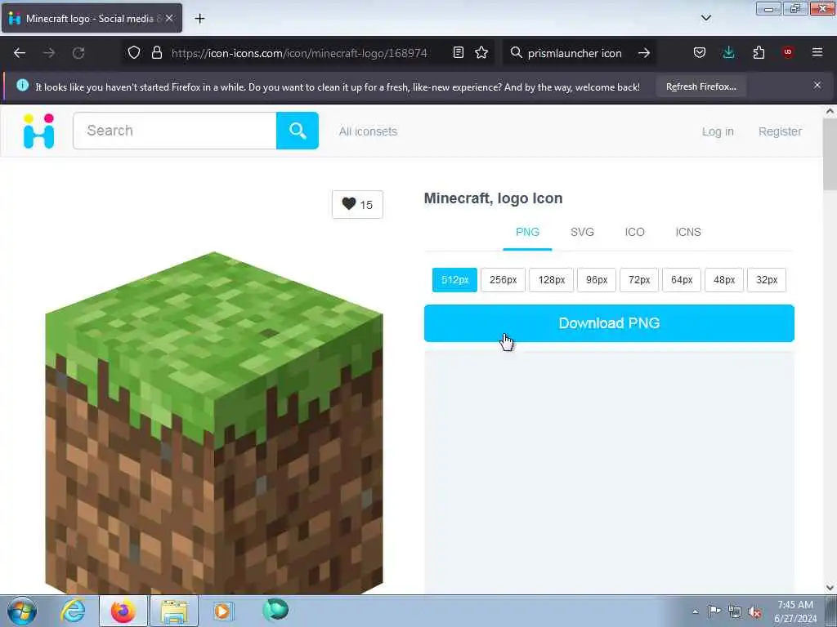837x627 pixels.
Task: Dismiss the refresh Firefox notification
Action: 817,85
